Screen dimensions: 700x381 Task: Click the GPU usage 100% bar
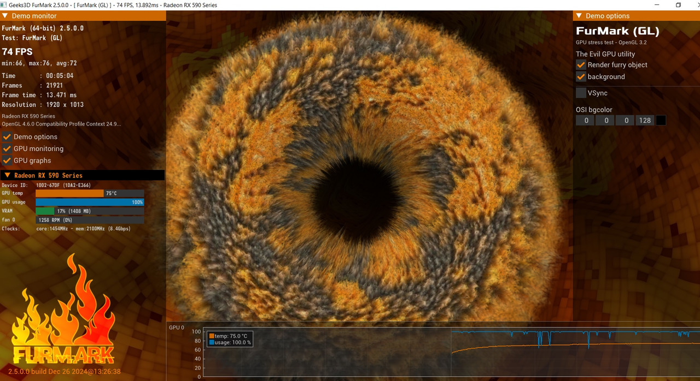90,202
